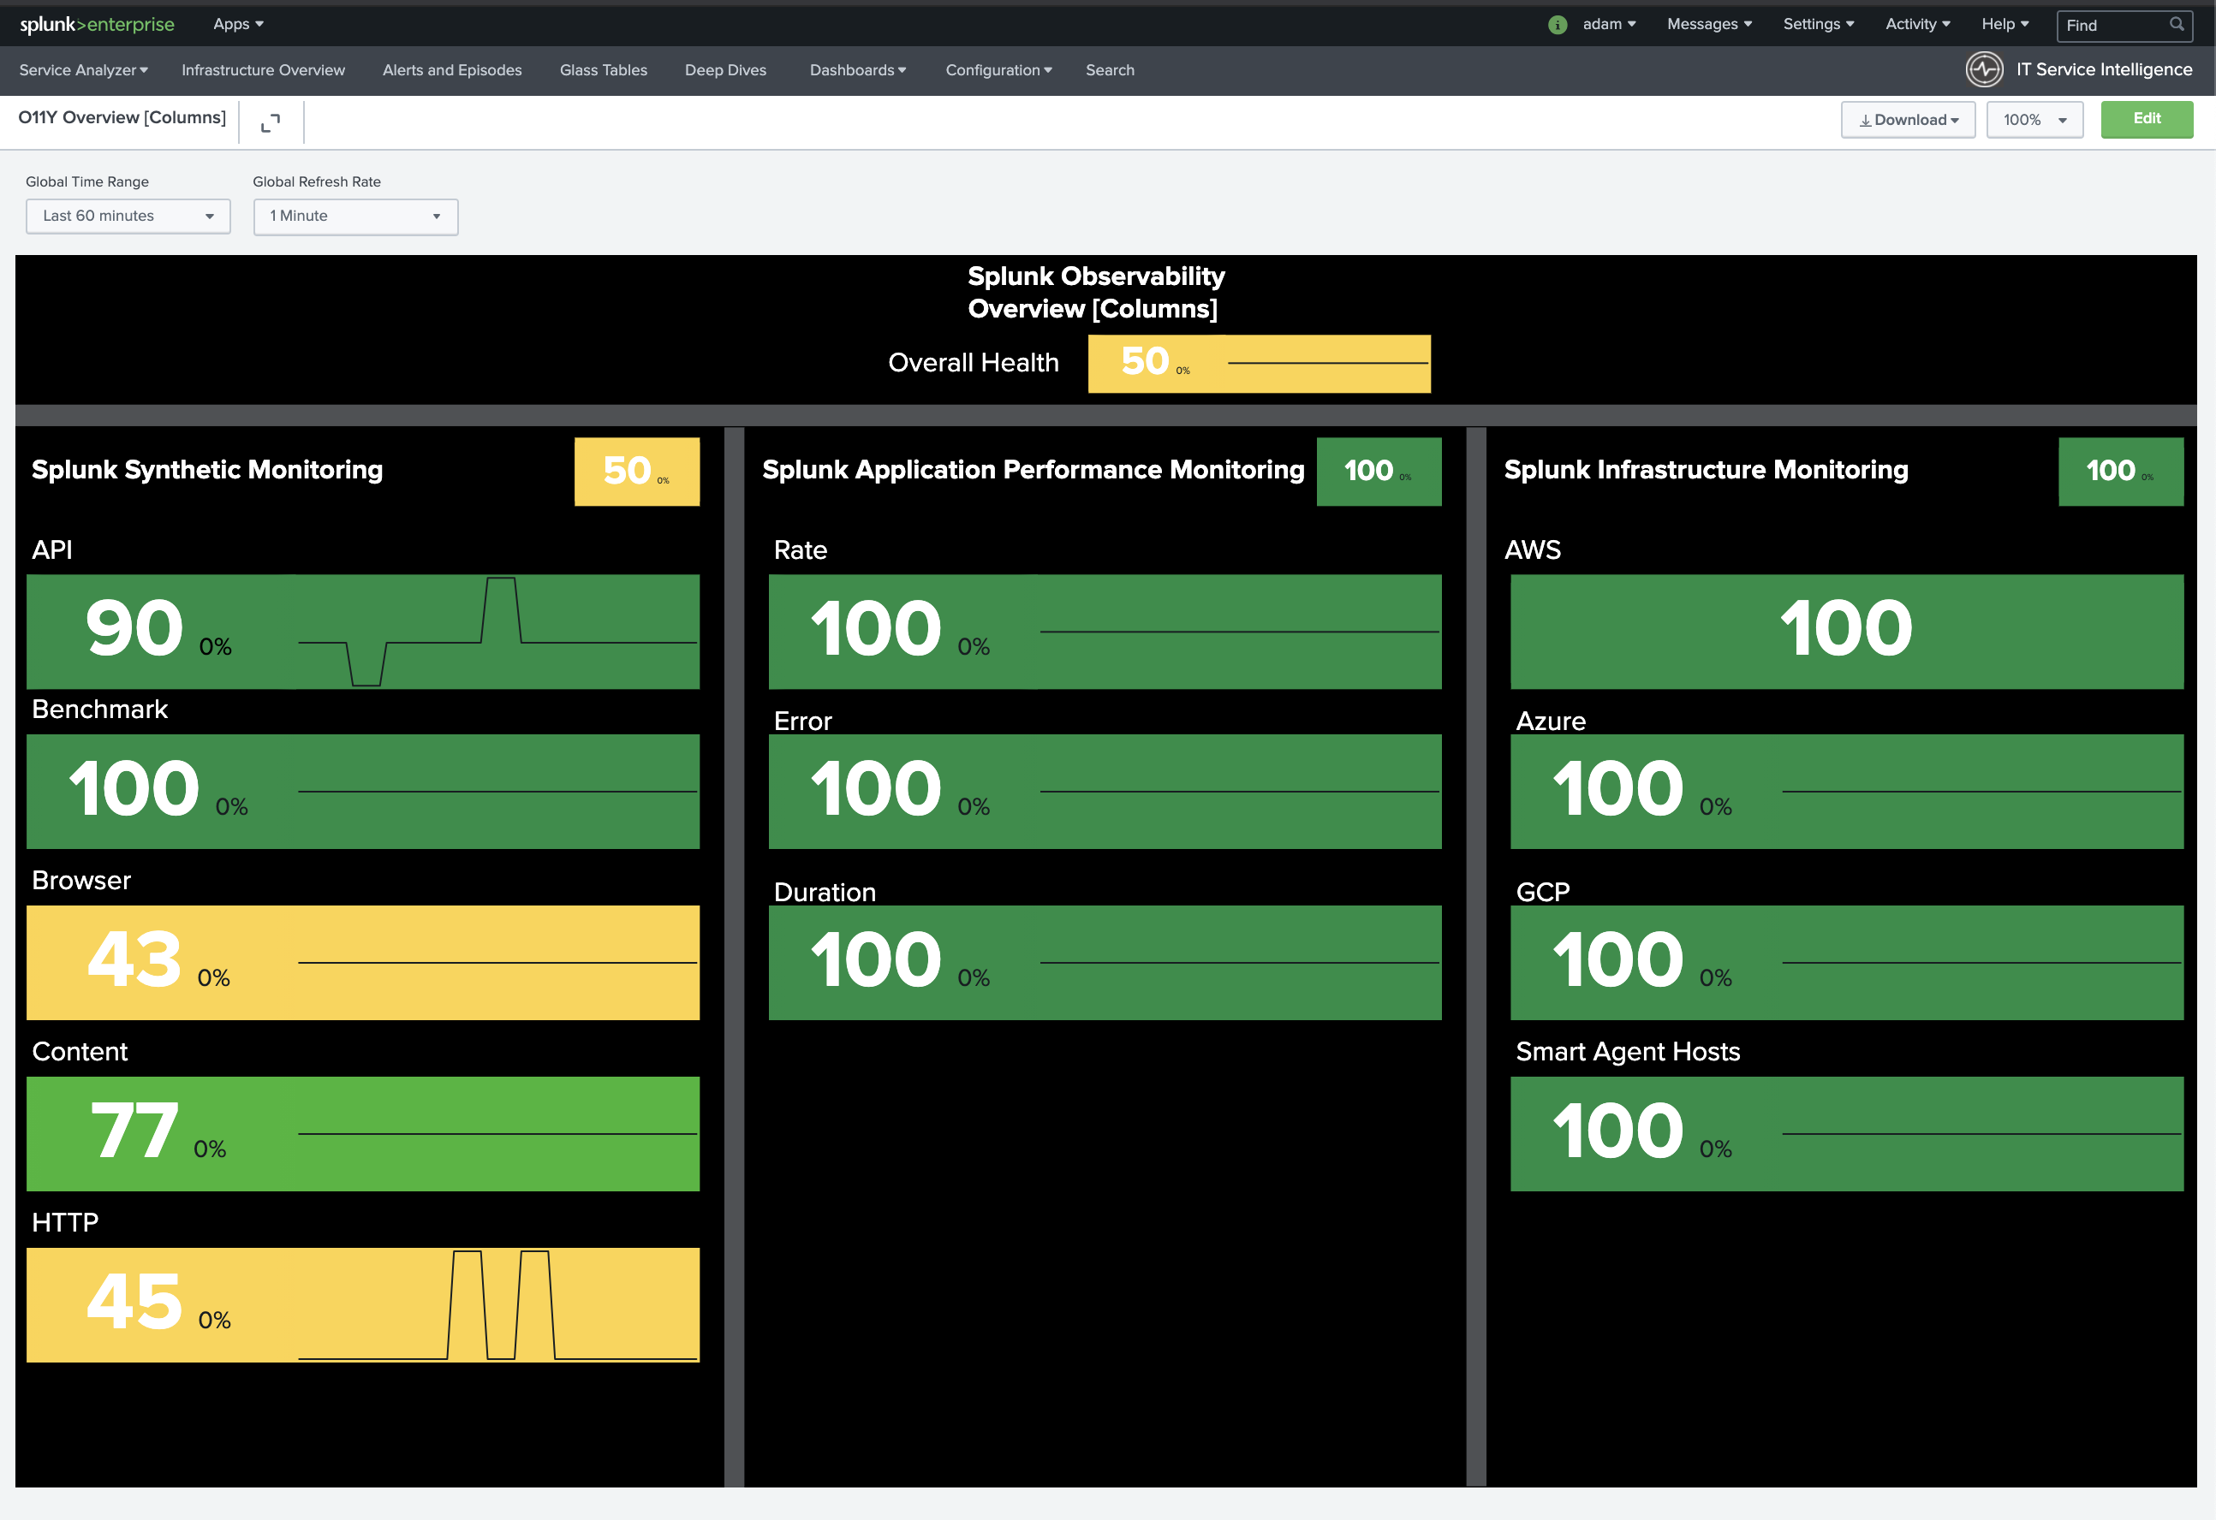Screen dimensions: 2216x1520
Task: Click the green info status icon
Action: [x=1558, y=25]
